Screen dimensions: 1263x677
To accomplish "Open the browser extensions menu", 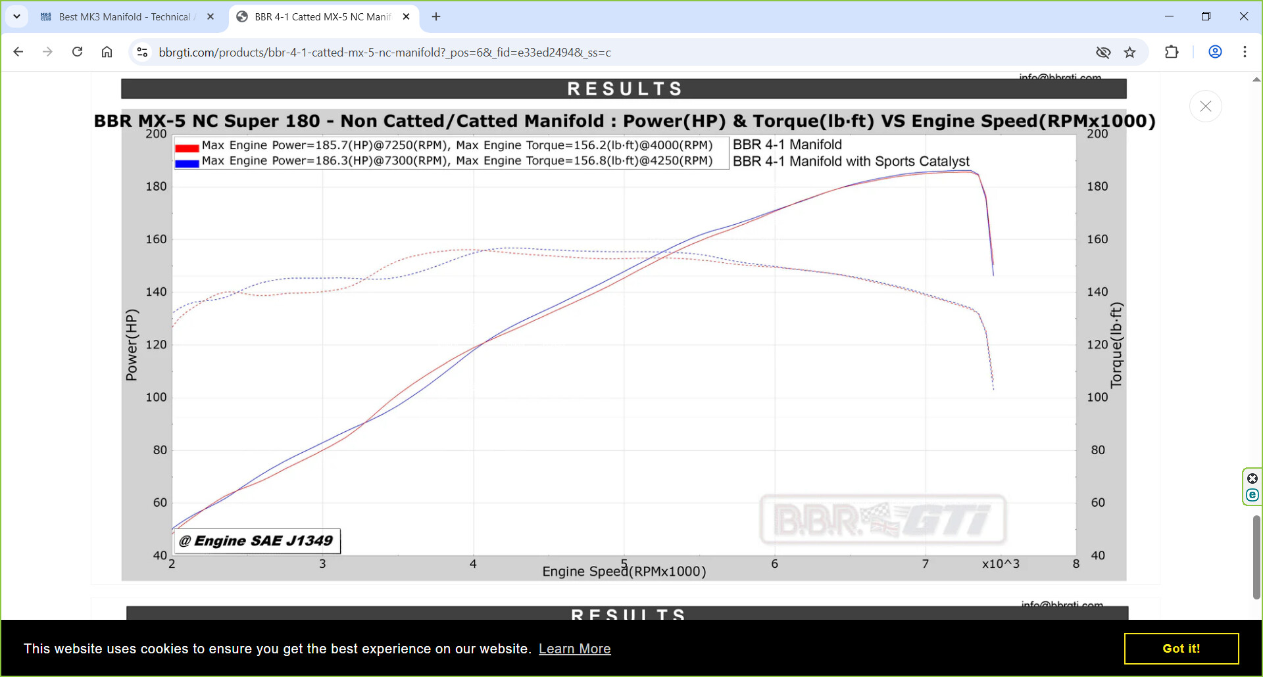I will tap(1172, 52).
